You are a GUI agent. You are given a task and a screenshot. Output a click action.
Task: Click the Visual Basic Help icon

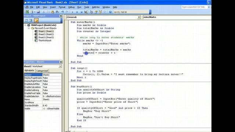110,12
